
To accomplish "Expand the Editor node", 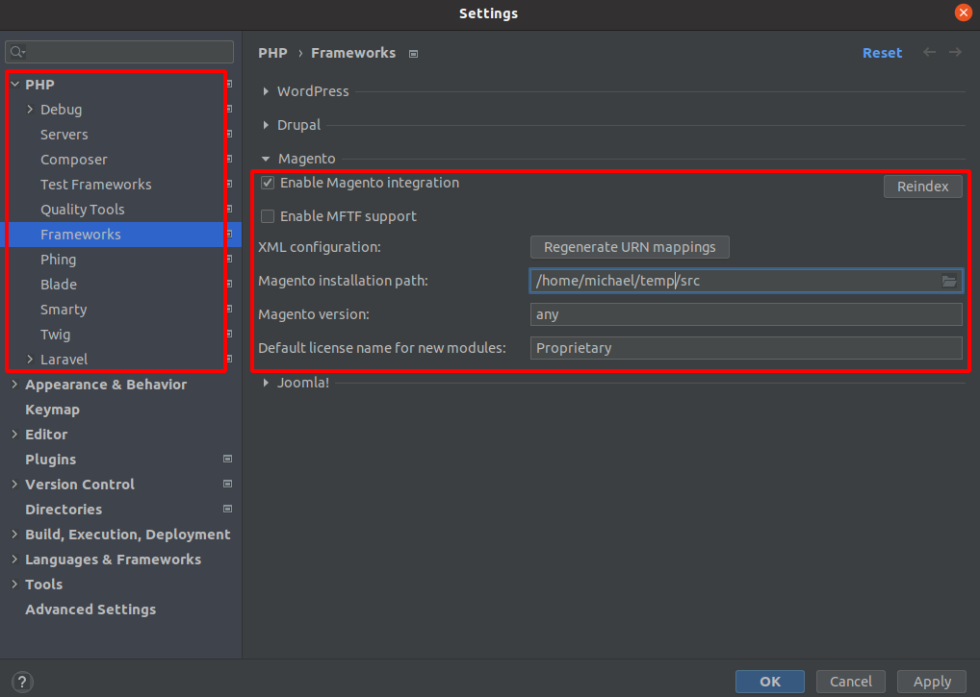I will tap(15, 435).
